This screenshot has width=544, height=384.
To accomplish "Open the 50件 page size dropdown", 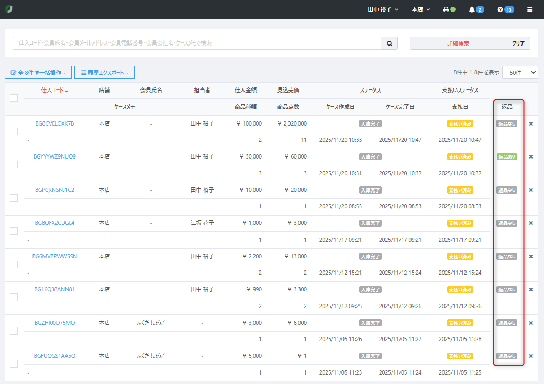I will 519,72.
